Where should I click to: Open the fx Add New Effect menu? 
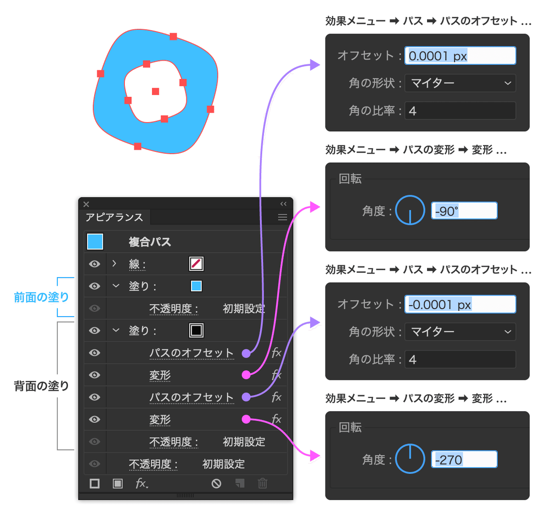[x=141, y=484]
